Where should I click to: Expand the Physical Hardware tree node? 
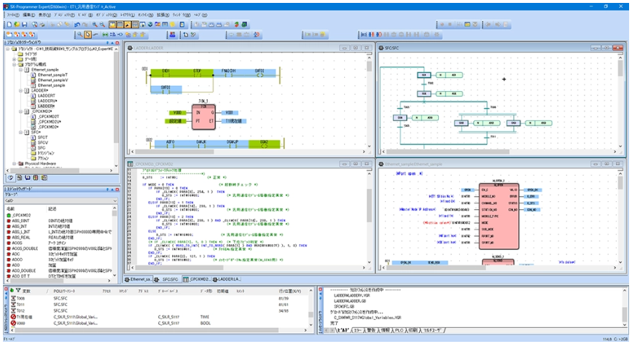[15, 164]
